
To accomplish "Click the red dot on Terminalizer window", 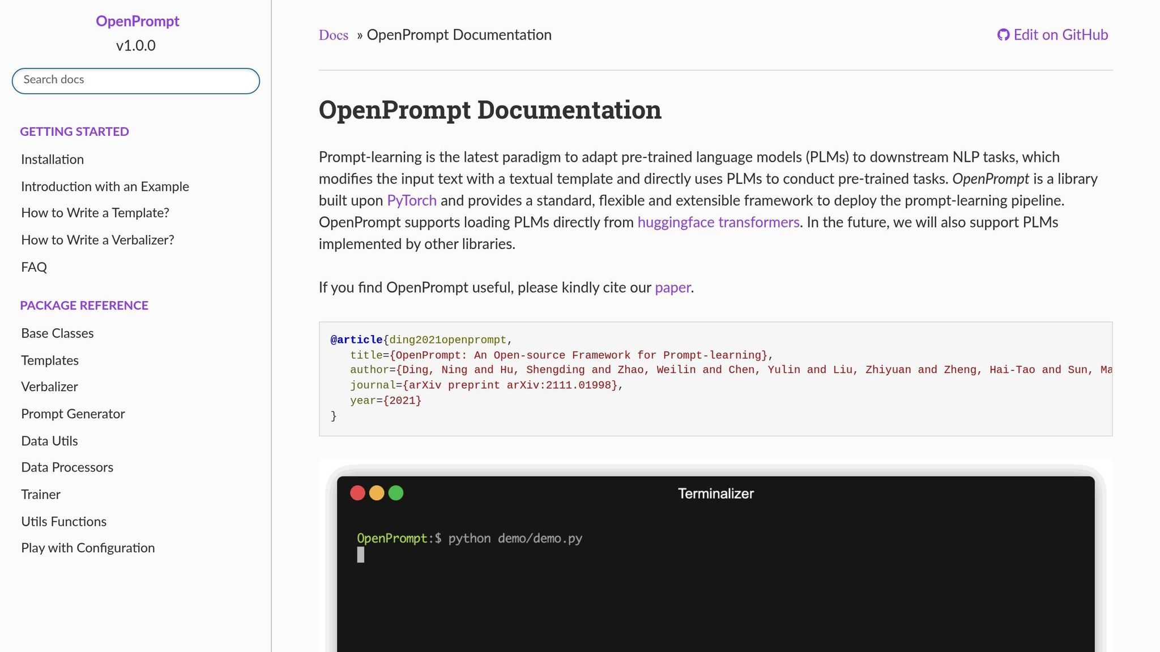I will (358, 493).
